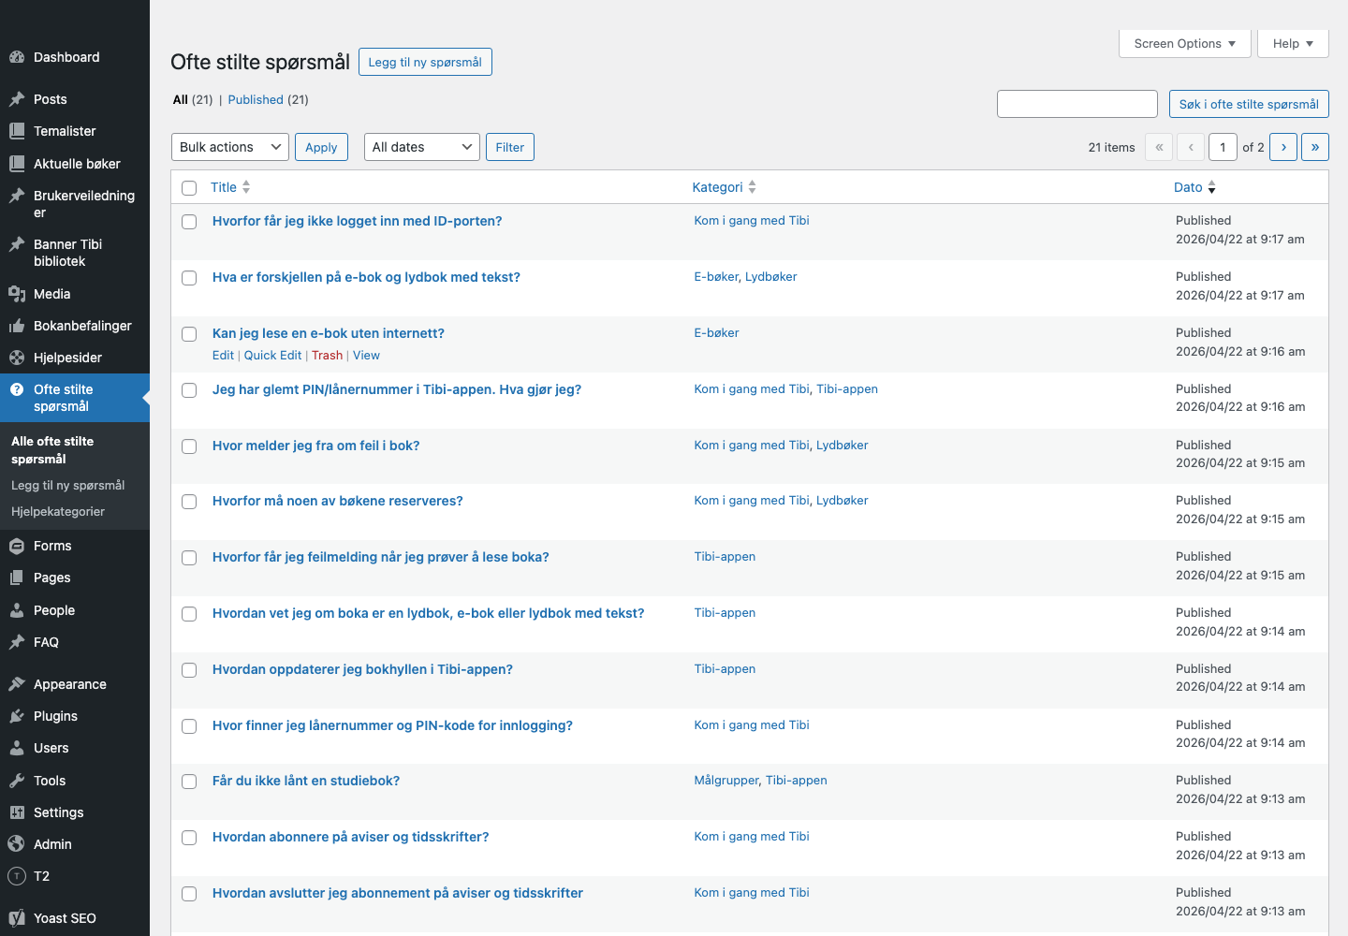Click Målgrupper category link
Screen dimensions: 1348x936
pos(726,780)
